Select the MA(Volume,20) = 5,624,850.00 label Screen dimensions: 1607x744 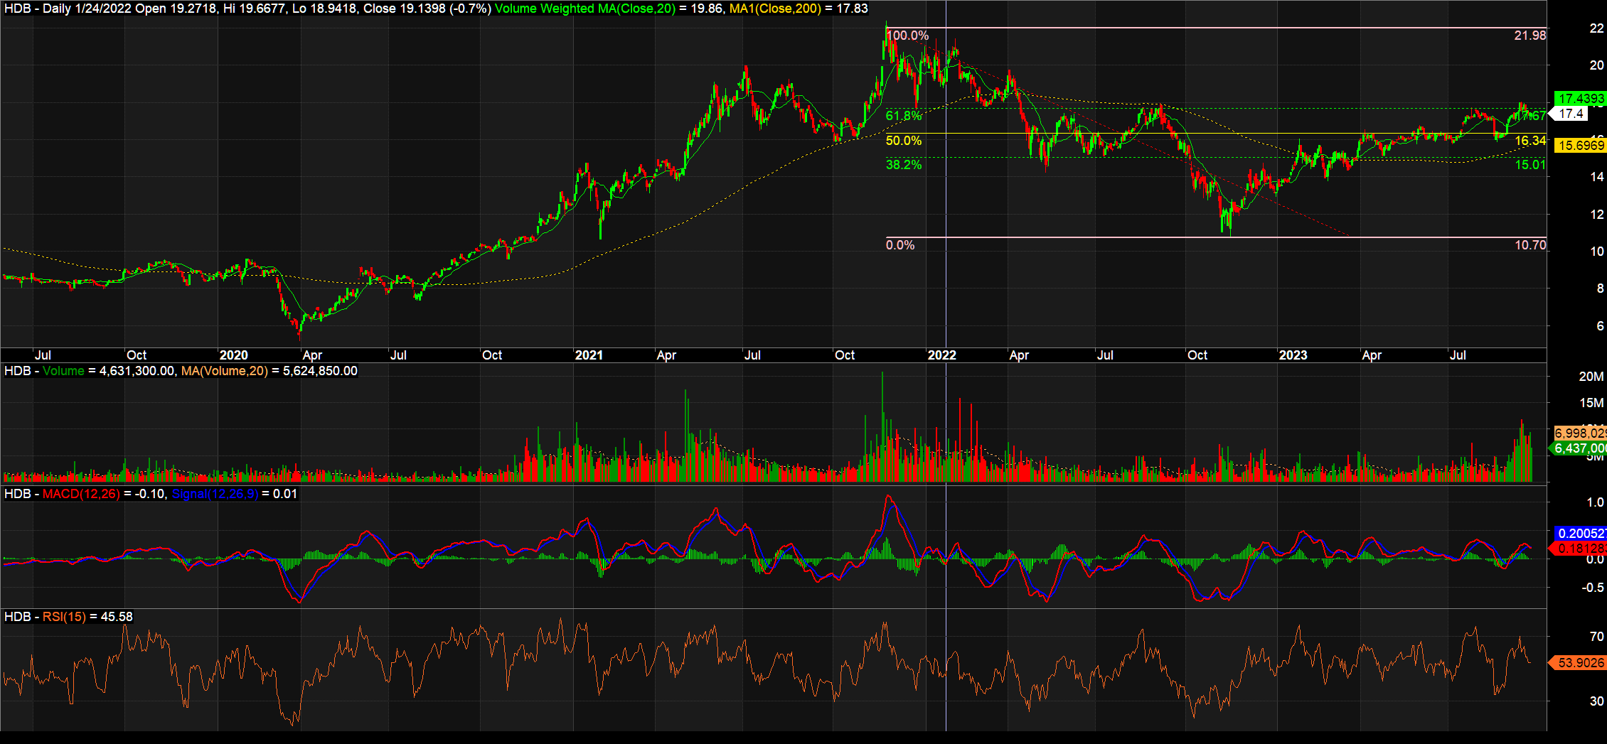coord(269,371)
